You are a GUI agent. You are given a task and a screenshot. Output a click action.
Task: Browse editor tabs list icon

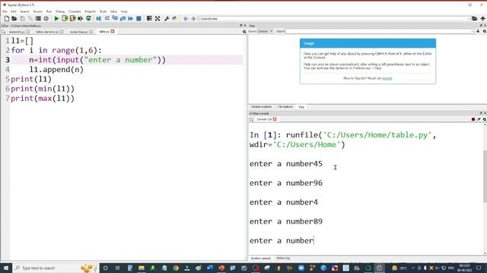pos(3,32)
